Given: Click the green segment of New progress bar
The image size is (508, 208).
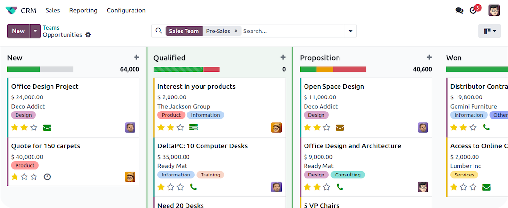Looking at the screenshot, I should tap(24, 69).
